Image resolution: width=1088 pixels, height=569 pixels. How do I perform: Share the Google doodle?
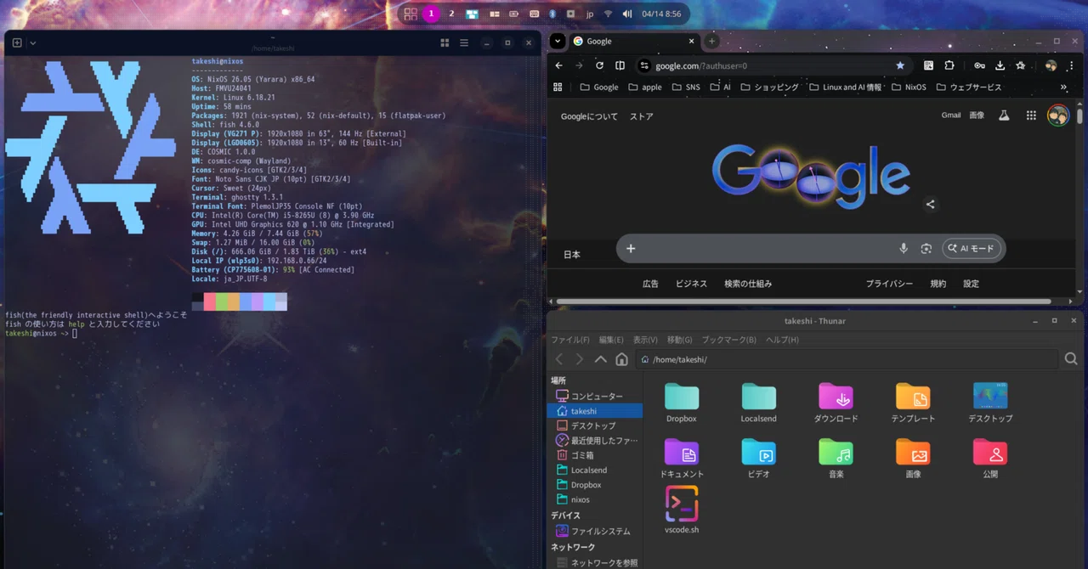931,204
